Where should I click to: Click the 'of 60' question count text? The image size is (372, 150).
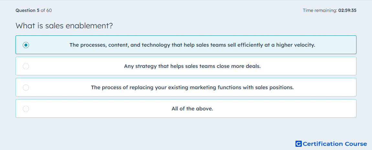tap(46, 10)
